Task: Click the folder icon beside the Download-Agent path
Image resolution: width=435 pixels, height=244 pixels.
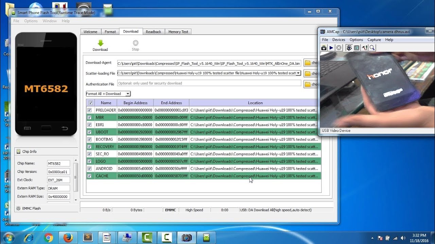Action: click(x=308, y=63)
